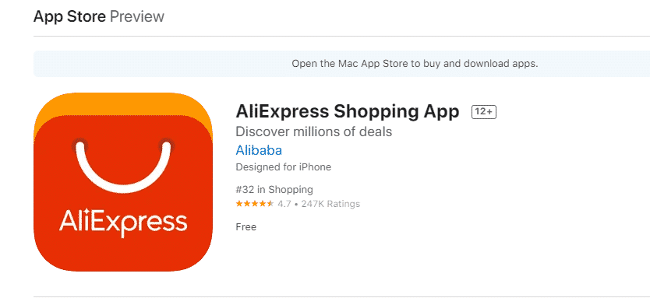Click the AliExpress app icon
The height and width of the screenshot is (298, 650).
point(123,182)
